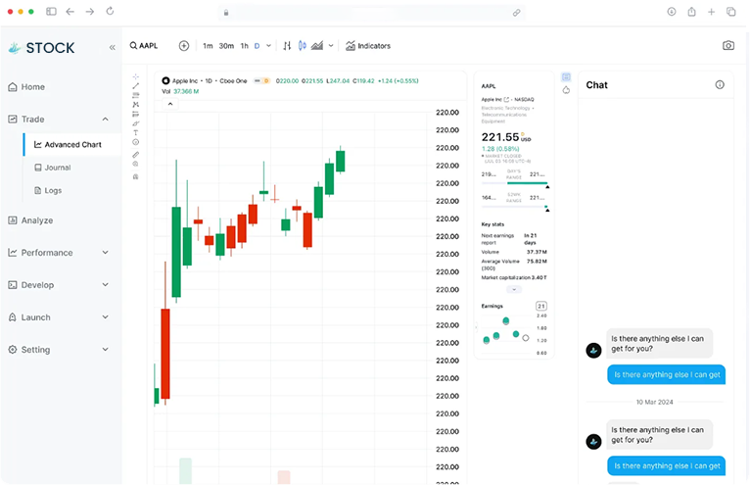Switch to candlestick chart style

(303, 46)
